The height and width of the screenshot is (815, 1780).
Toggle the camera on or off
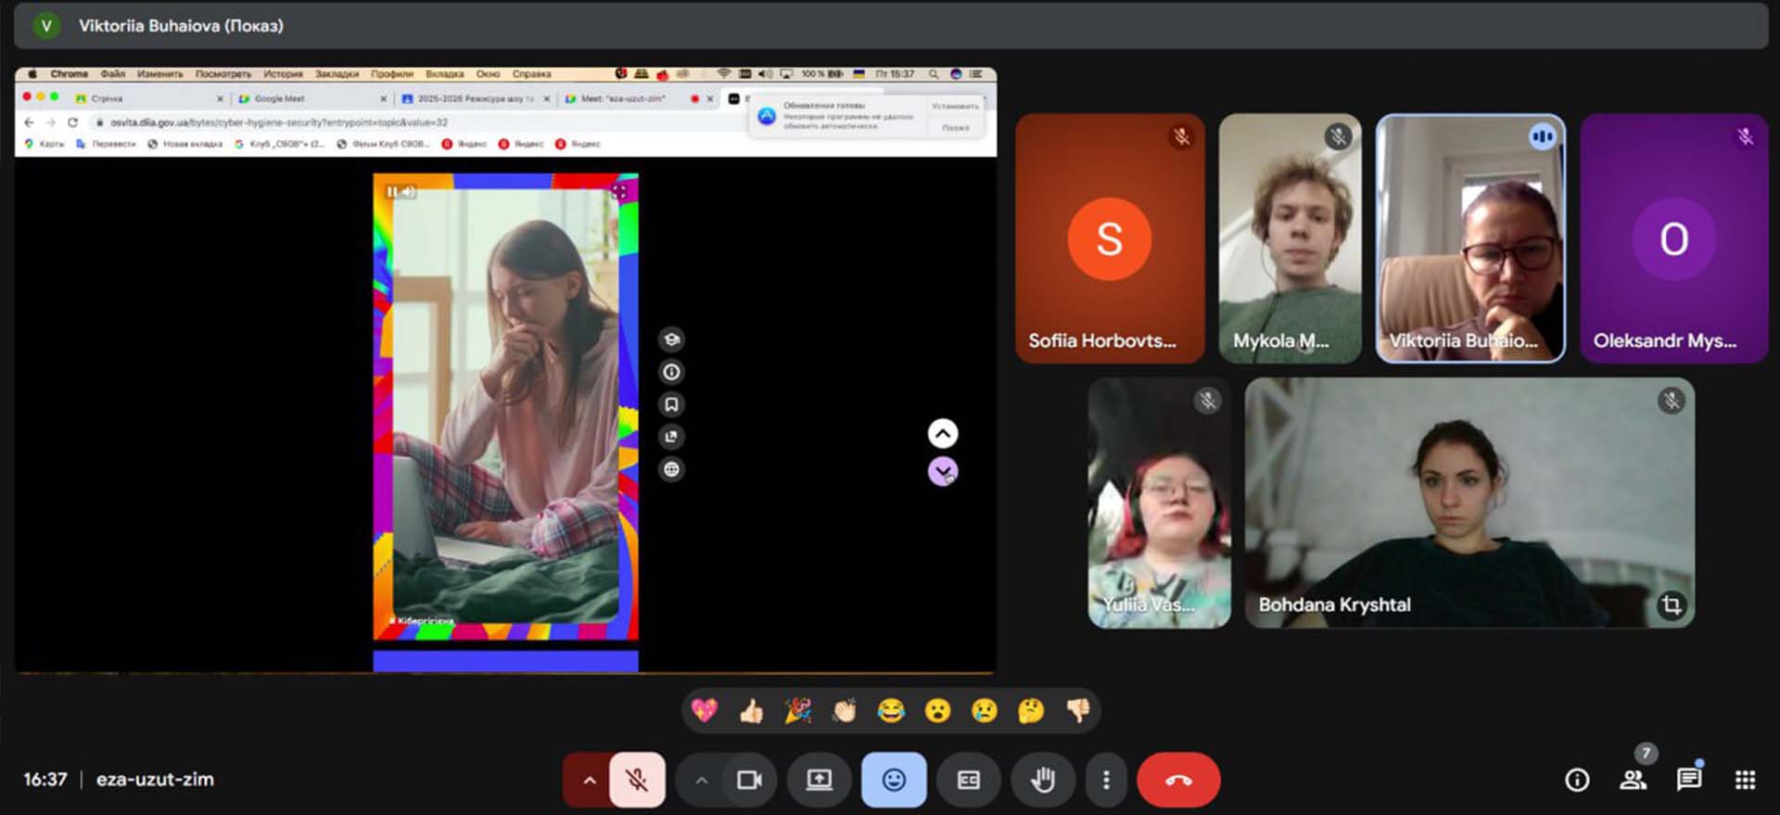748,780
